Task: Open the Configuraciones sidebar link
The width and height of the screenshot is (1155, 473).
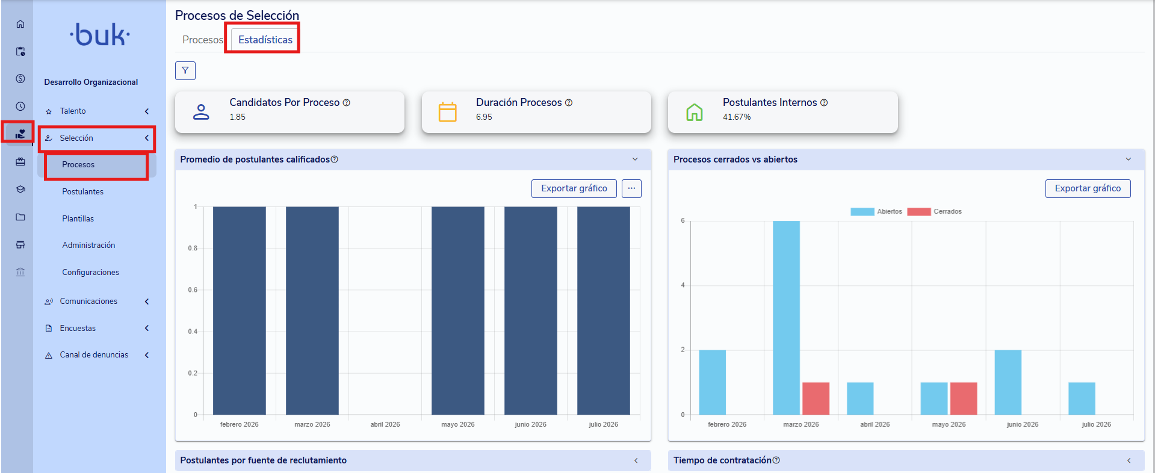Action: (91, 273)
